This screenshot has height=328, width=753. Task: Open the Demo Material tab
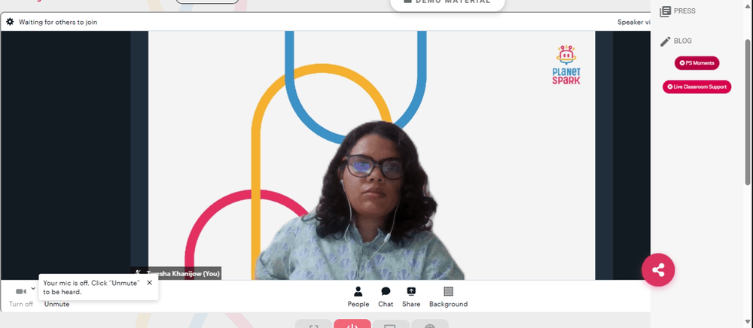pos(447,2)
